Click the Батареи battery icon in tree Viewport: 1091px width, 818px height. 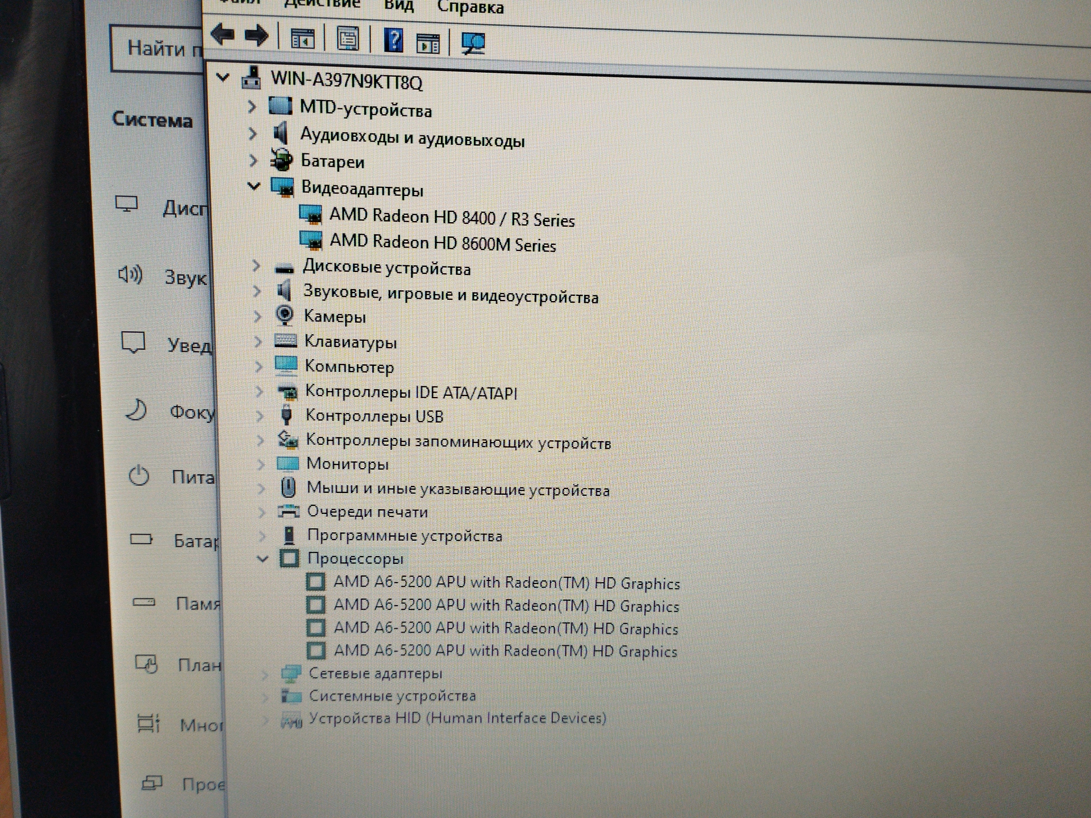(x=281, y=160)
